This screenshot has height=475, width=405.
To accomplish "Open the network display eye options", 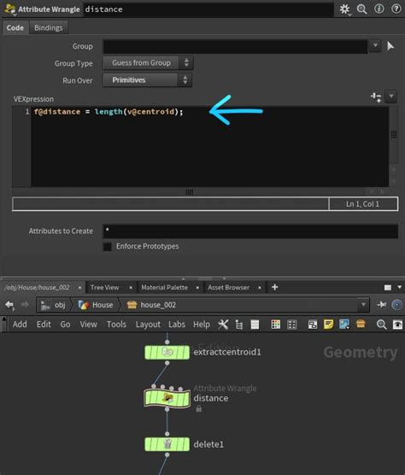I will [x=397, y=325].
